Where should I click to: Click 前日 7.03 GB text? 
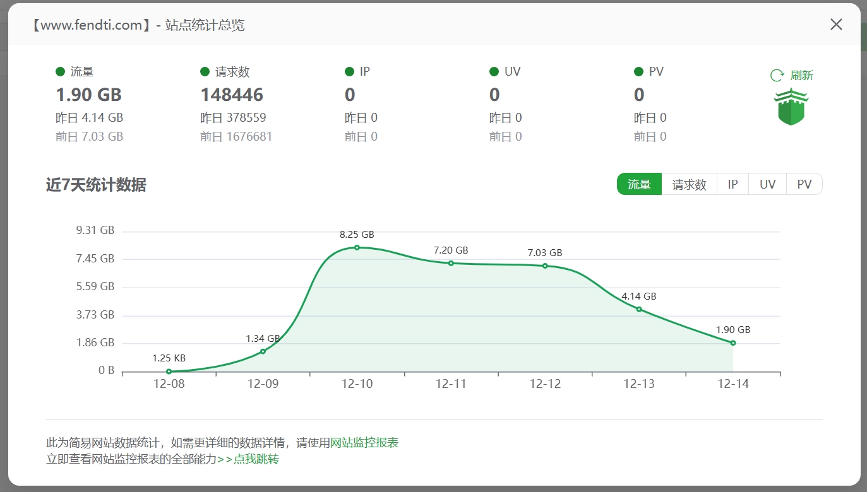click(x=90, y=137)
